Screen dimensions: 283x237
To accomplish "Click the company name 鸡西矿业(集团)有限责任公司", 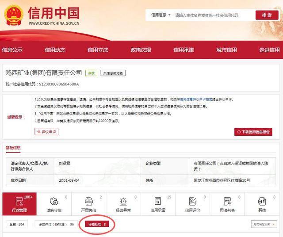I will point(44,73).
